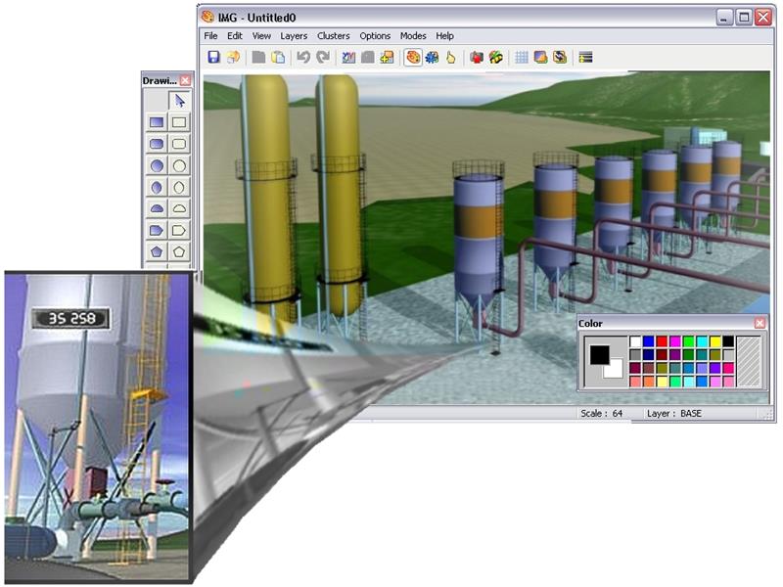Click the black foreground color box
The image size is (783, 587).
599,355
